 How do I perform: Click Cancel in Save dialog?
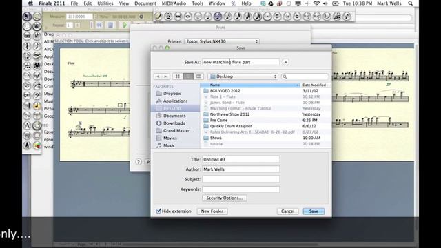(288, 211)
